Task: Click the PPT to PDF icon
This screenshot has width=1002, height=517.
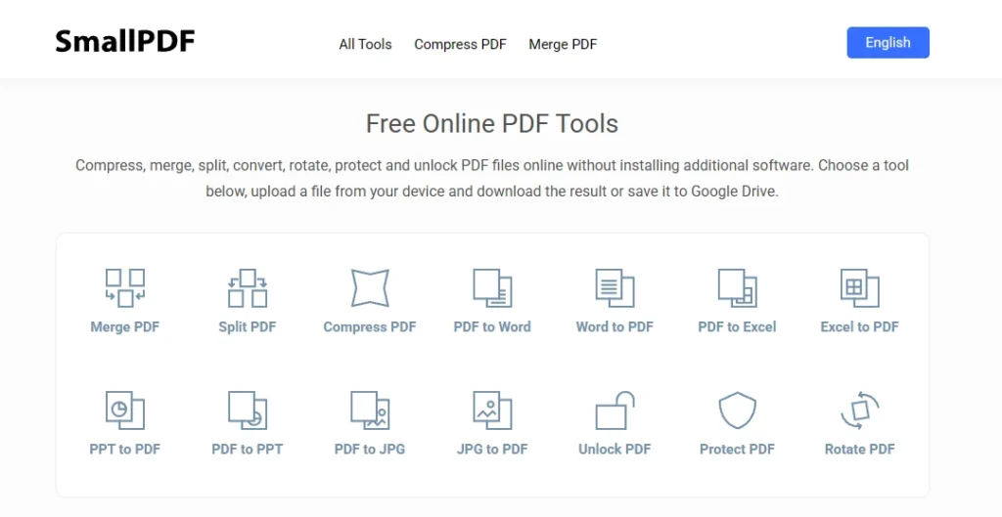Action: [x=124, y=410]
